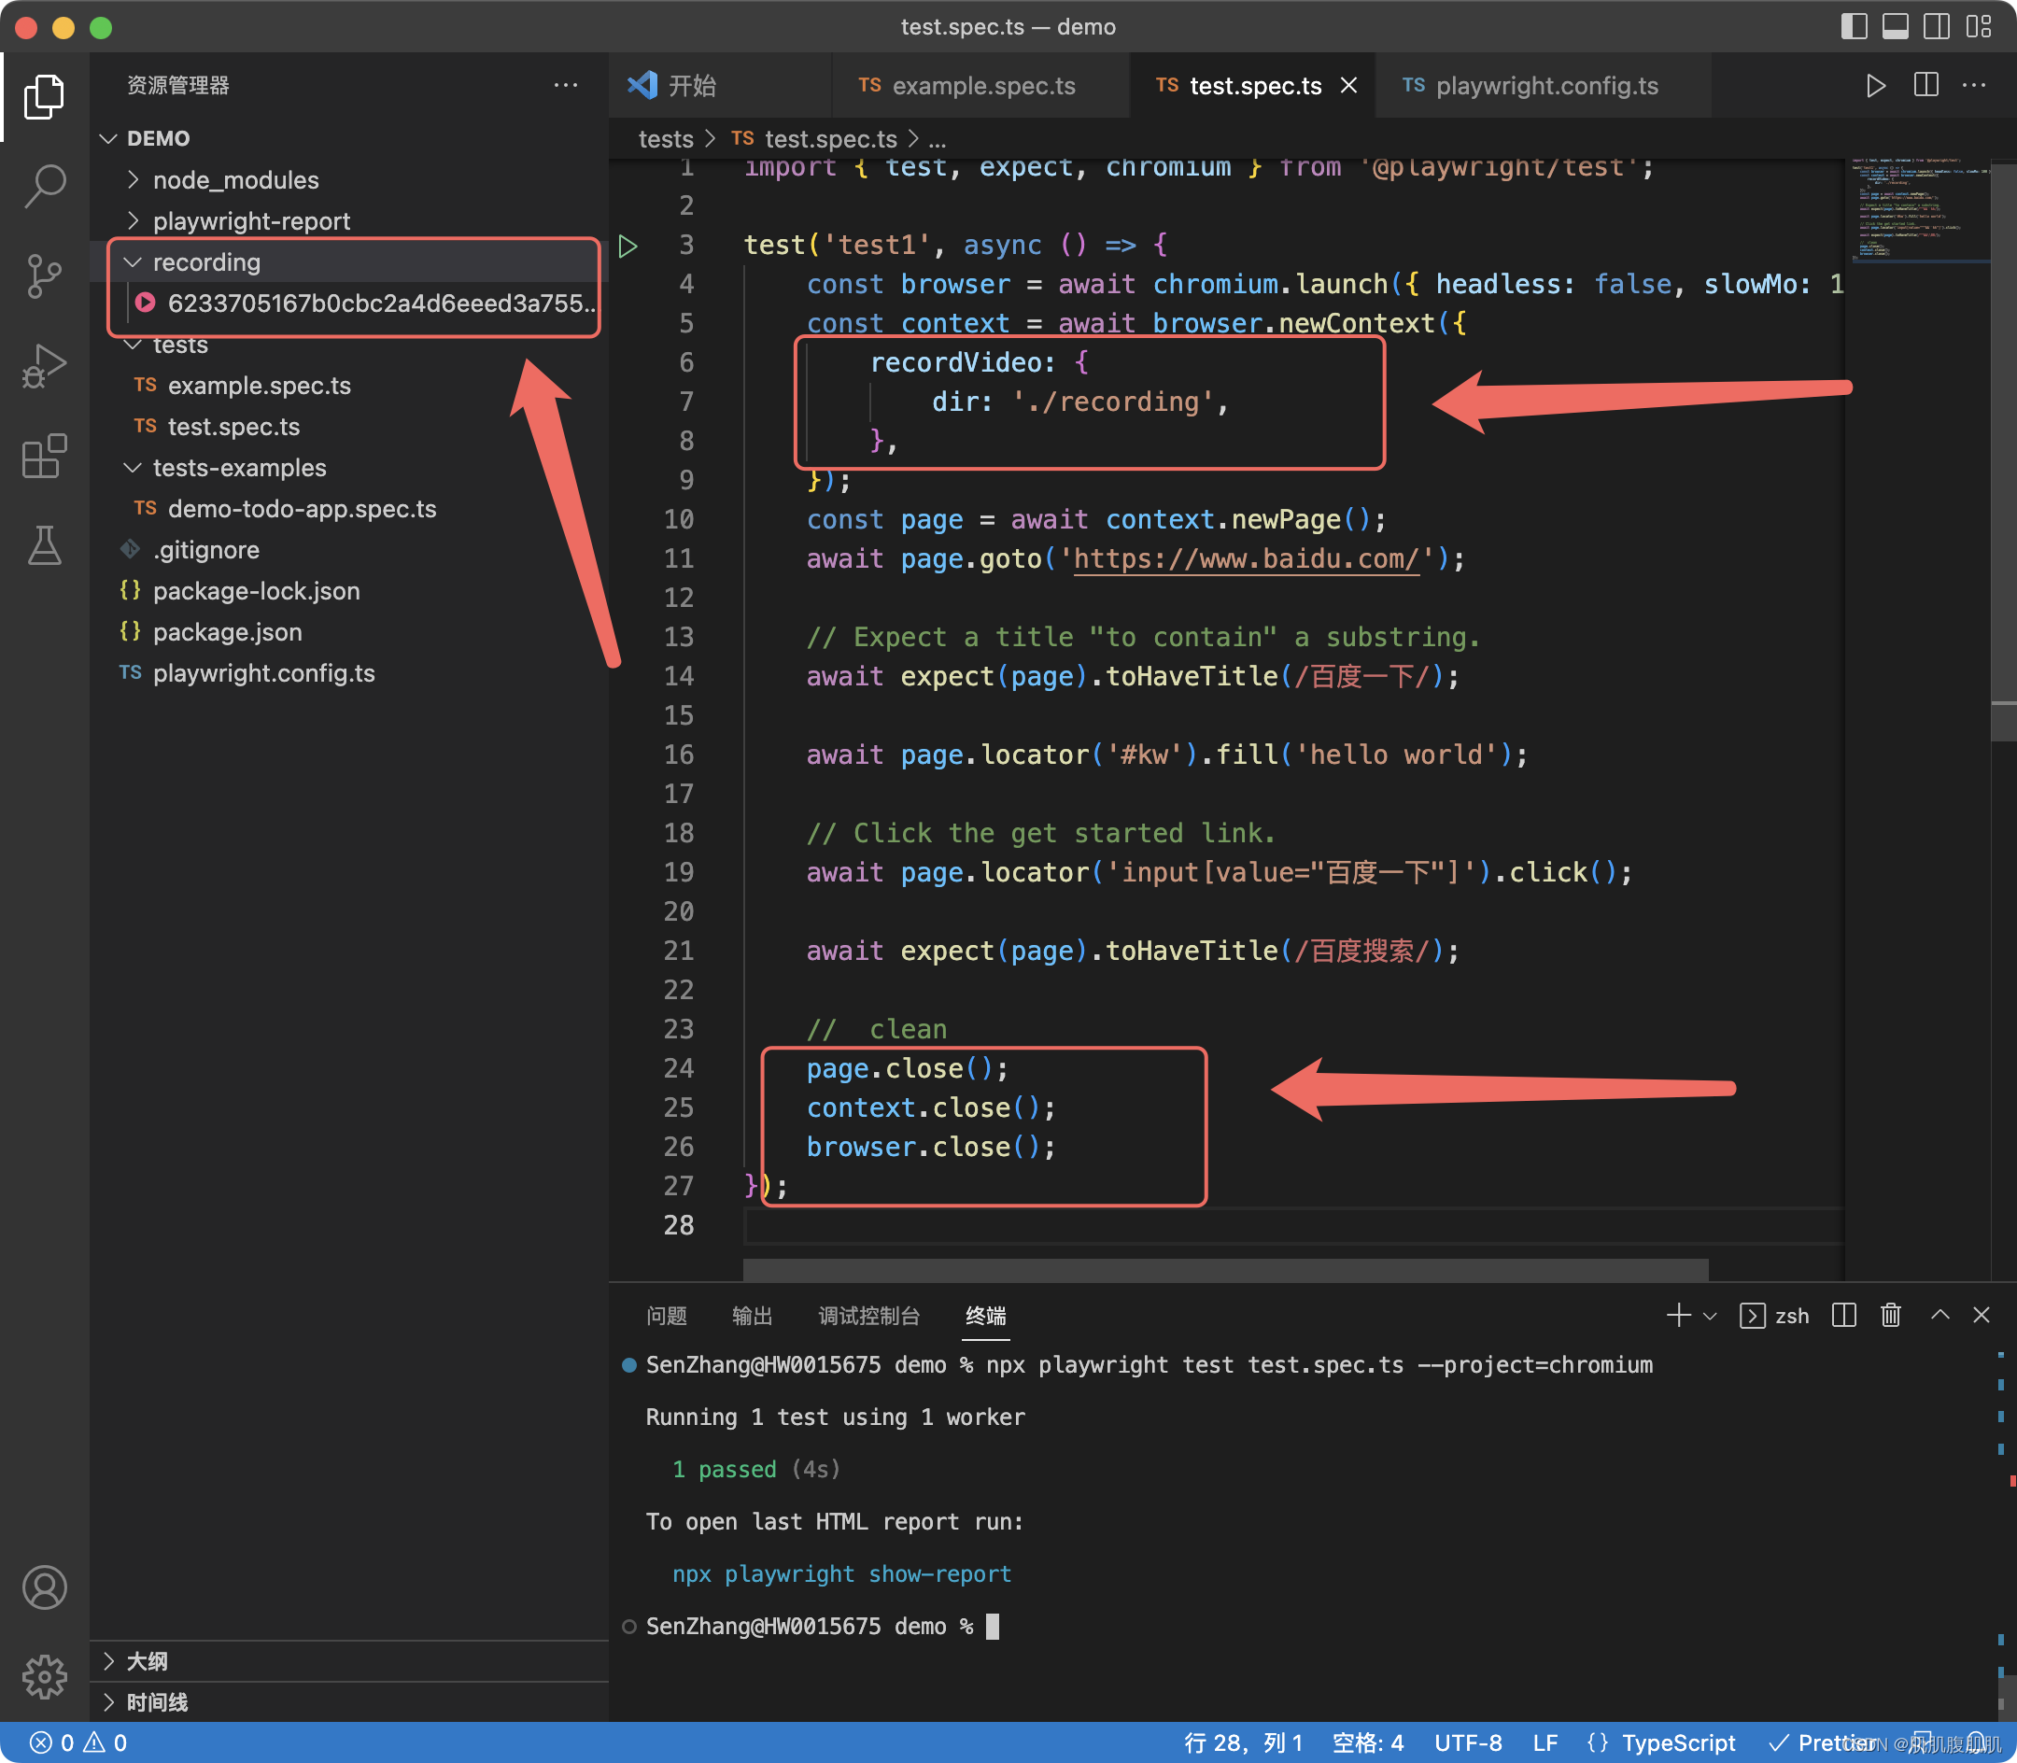Maximize the panel size with chevron up
Screen dimensions: 2017x1763
click(x=1939, y=1315)
